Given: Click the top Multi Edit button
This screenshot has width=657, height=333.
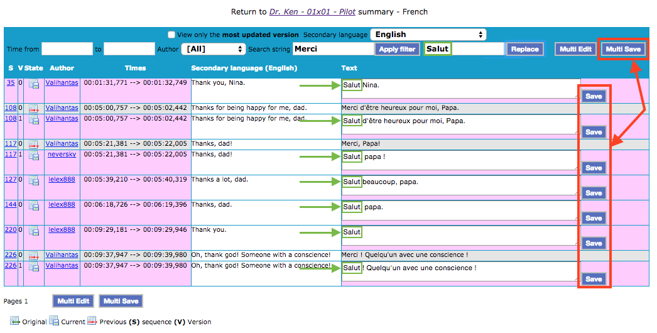Looking at the screenshot, I should click(x=575, y=49).
